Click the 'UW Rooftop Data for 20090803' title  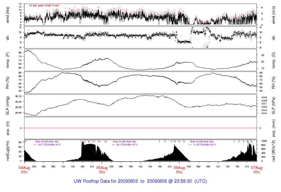106,181
